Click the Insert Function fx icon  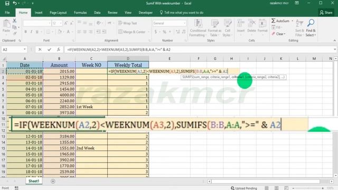click(59, 50)
